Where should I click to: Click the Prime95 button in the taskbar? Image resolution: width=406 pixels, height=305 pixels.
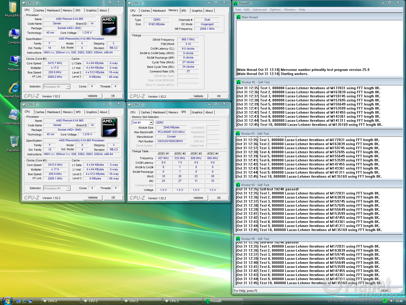tap(223, 301)
